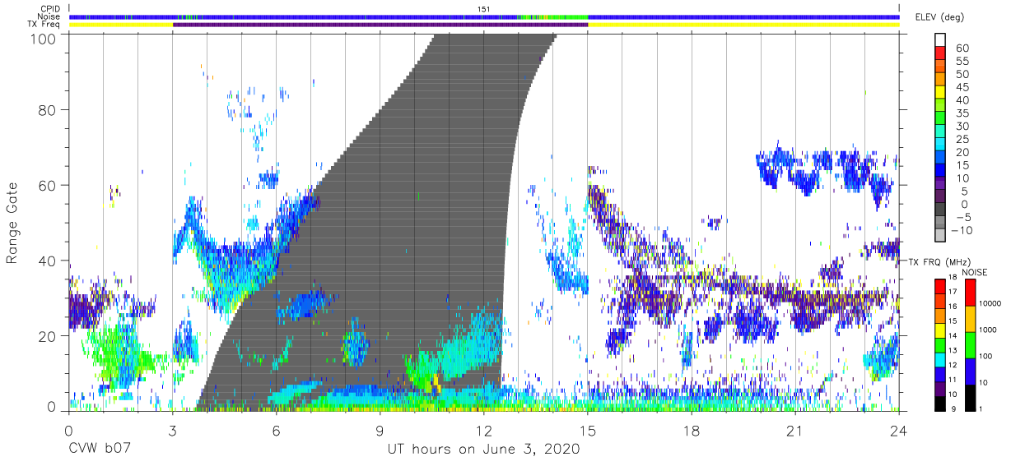Click the yellow ELEV swatch between 40 and 45
The height and width of the screenshot is (466, 1011).
pos(940,94)
